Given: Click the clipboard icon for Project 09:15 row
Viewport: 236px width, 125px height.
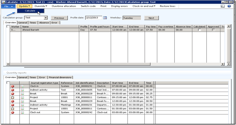Looking at the screenshot, I should (x=13, y=97).
